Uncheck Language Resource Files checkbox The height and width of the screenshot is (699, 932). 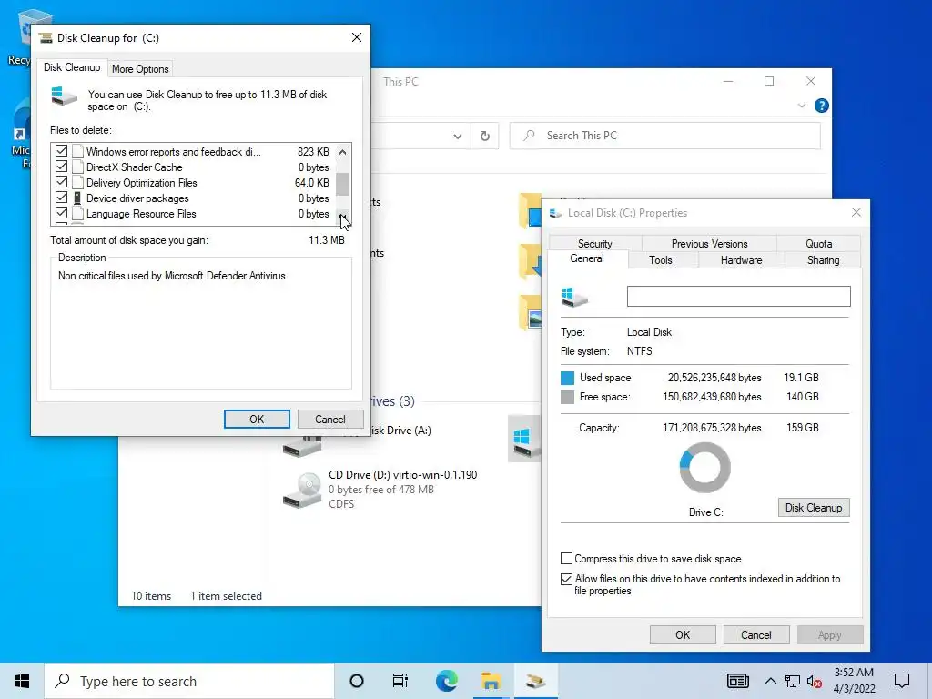[x=61, y=213]
